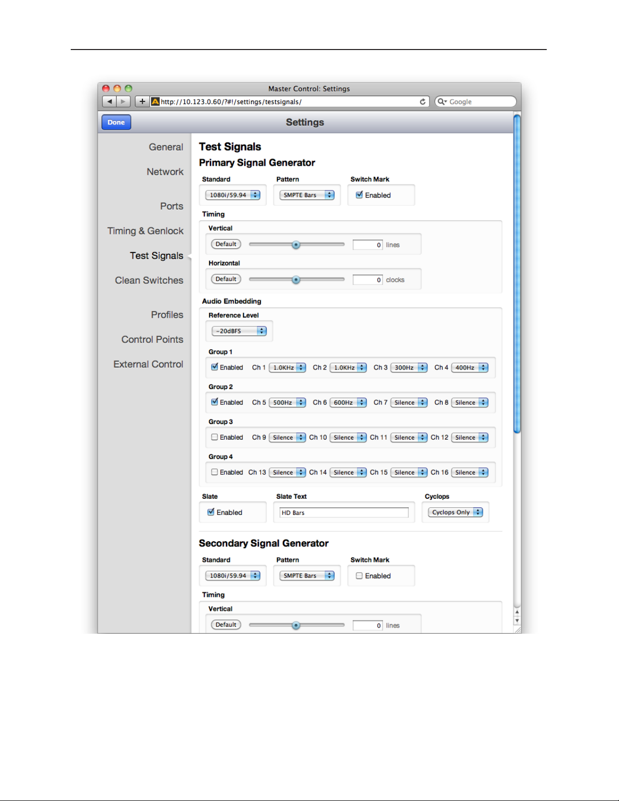Click the Google search magnifier icon

tap(442, 102)
